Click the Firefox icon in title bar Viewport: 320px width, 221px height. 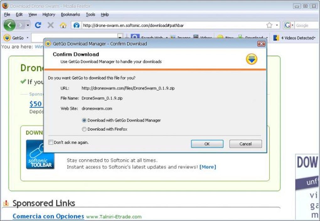coord(5,6)
